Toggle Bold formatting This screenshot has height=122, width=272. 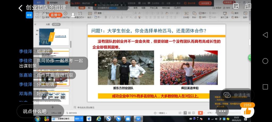point(106,17)
